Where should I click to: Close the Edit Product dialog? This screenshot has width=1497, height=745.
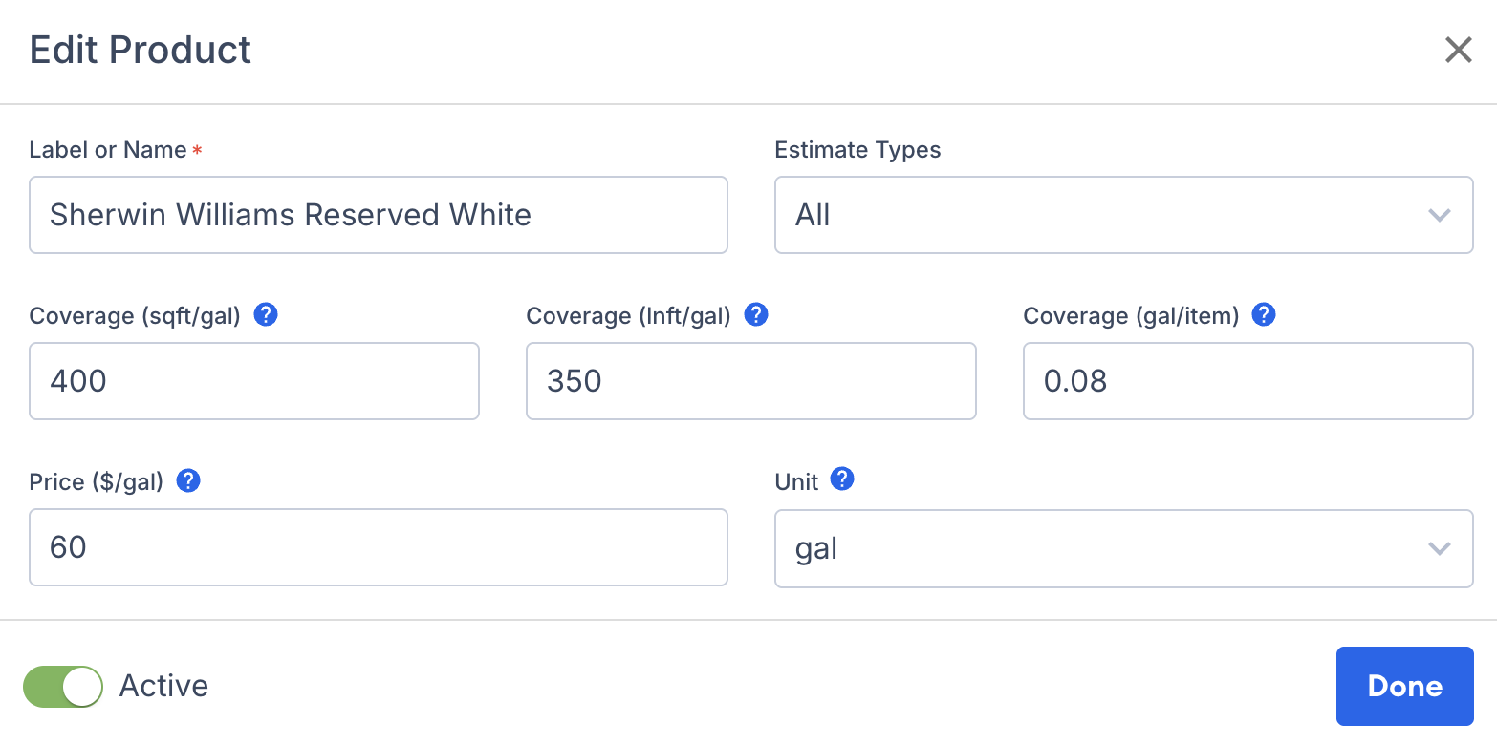(1458, 50)
